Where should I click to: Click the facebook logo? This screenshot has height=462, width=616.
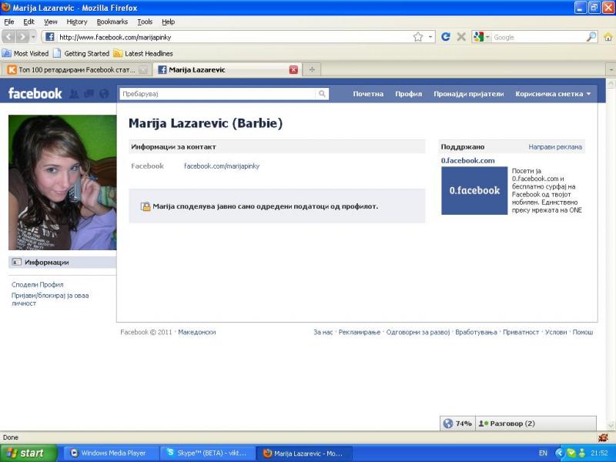[35, 93]
